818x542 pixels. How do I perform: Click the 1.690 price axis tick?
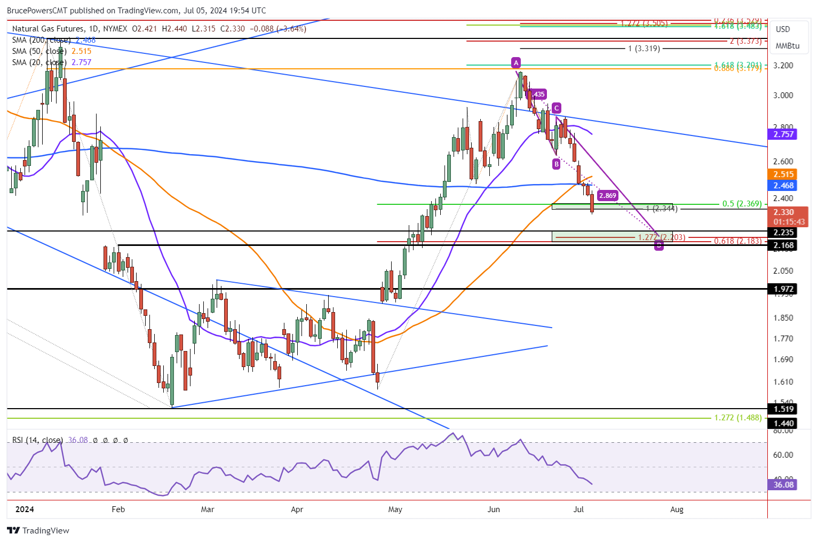(783, 360)
